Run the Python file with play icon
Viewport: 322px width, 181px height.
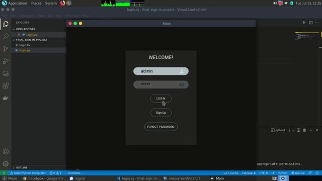coord(304,23)
